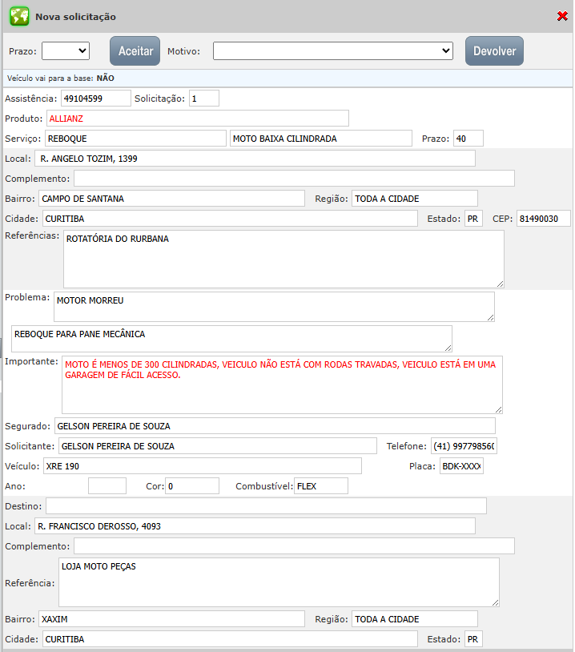575x652 pixels.
Task: Close the Nova solicitação dialog with red X
Action: pos(562,16)
